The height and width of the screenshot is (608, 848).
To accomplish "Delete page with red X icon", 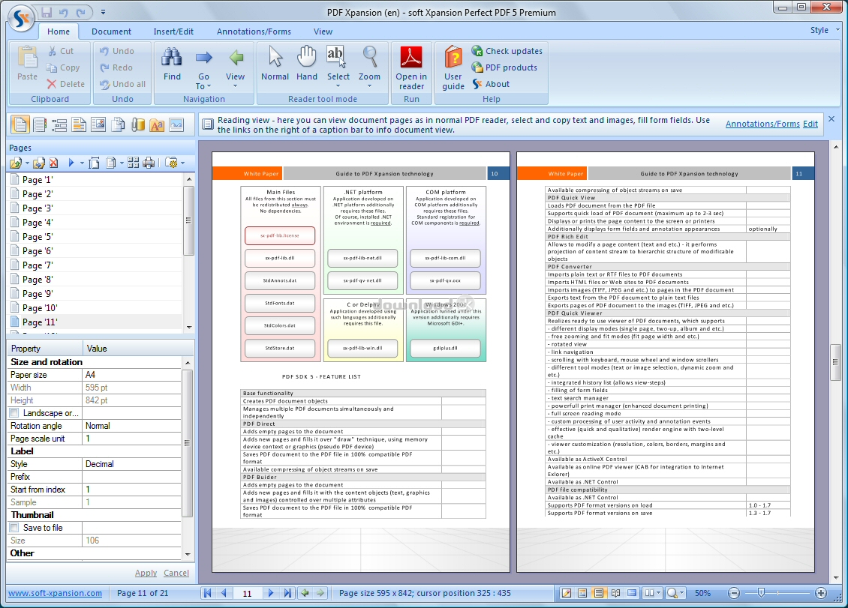I will pyautogui.click(x=53, y=163).
